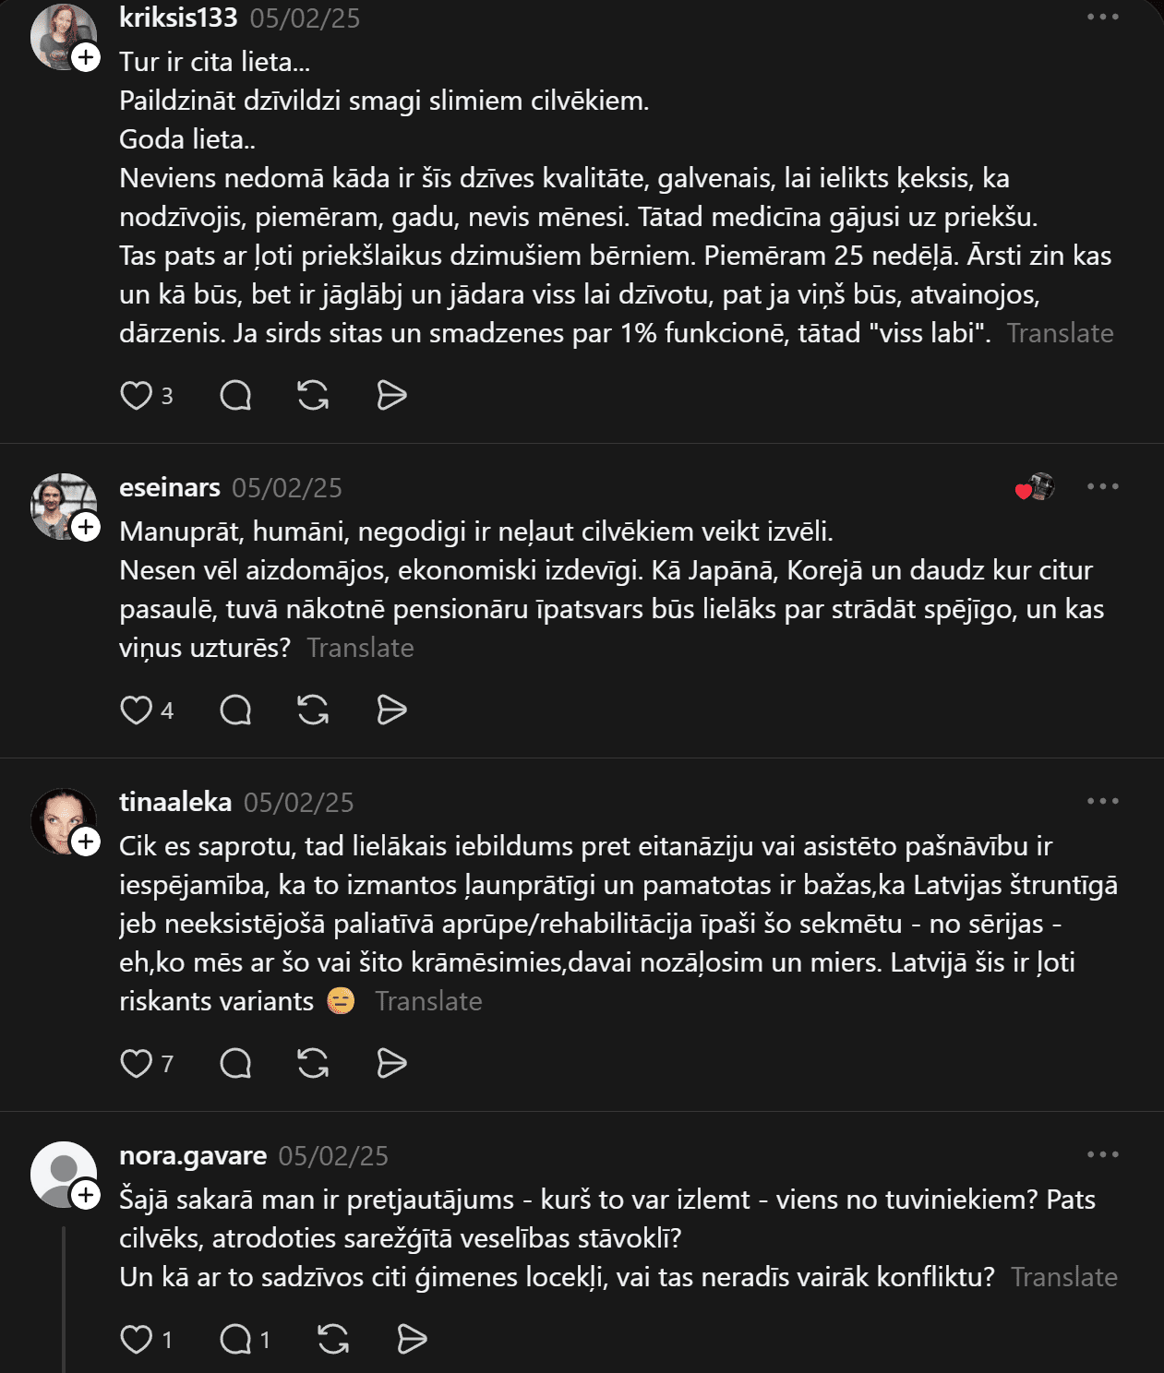
Task: Share tinaaleka's post via send icon
Action: point(391,1064)
